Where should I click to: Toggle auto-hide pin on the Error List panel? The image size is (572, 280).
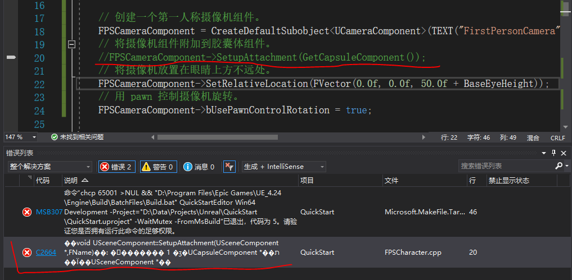pos(554,153)
